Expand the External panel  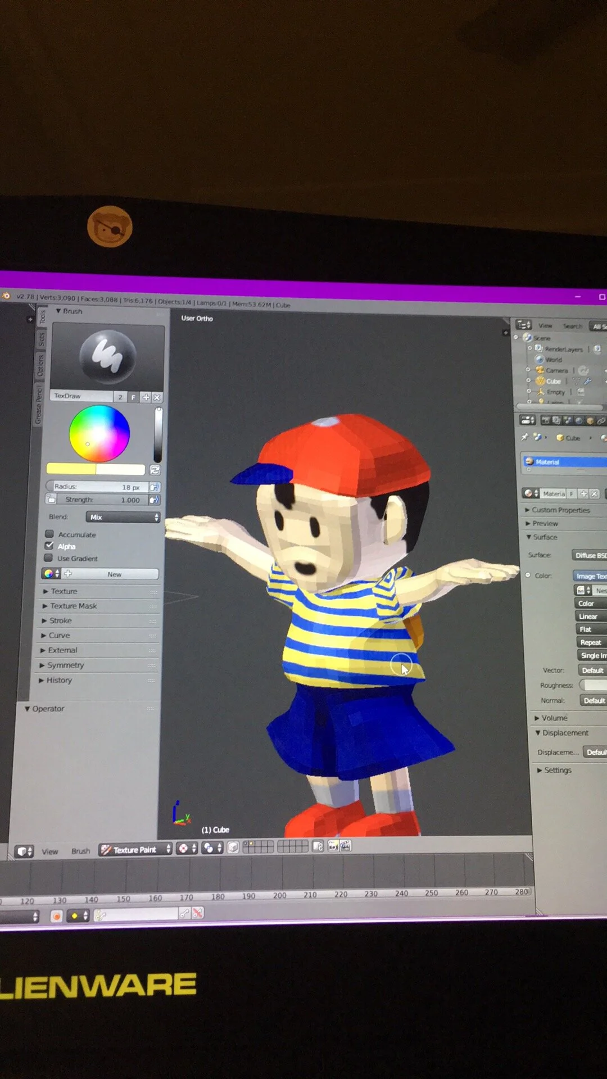(x=98, y=650)
